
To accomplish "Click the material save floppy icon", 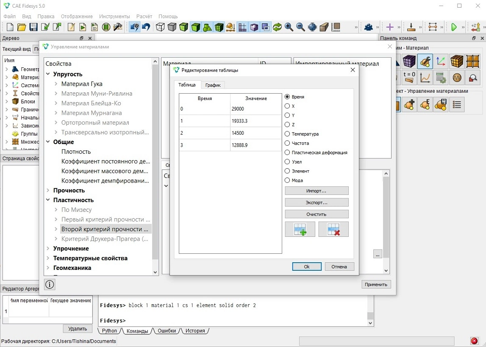I will pyautogui.click(x=441, y=105).
